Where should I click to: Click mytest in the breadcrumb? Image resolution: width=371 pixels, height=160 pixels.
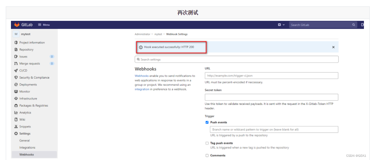pyautogui.click(x=158, y=34)
